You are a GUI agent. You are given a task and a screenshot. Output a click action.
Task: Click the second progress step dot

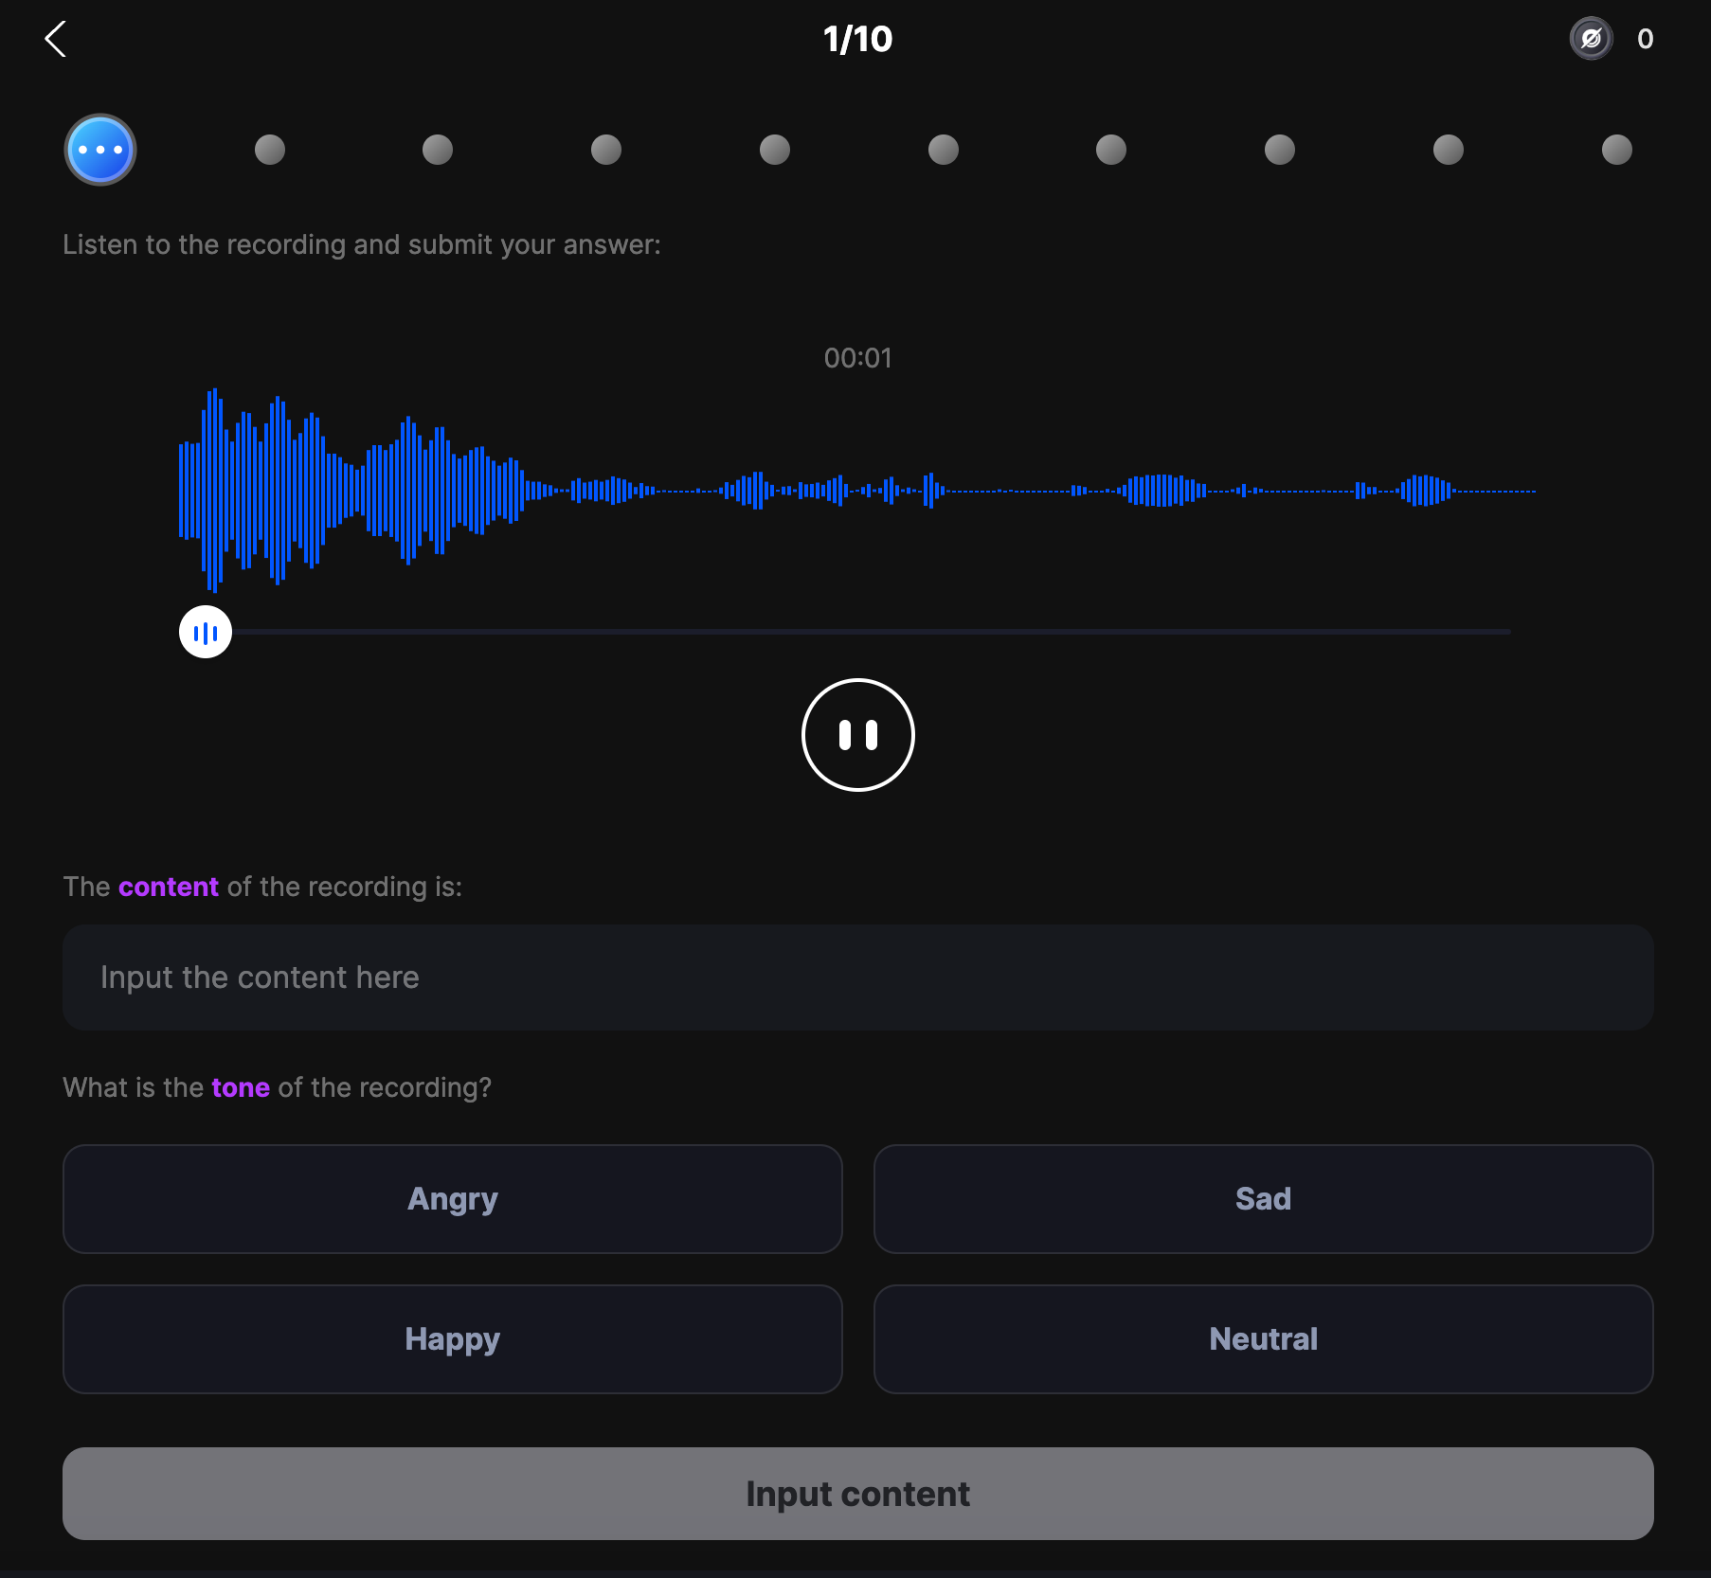coord(270,150)
